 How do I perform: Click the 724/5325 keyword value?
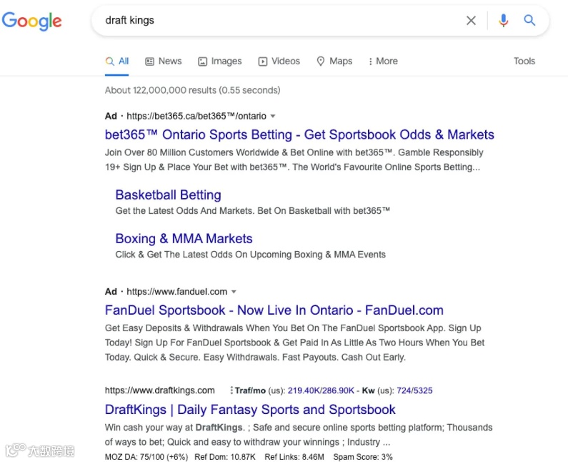pyautogui.click(x=415, y=390)
